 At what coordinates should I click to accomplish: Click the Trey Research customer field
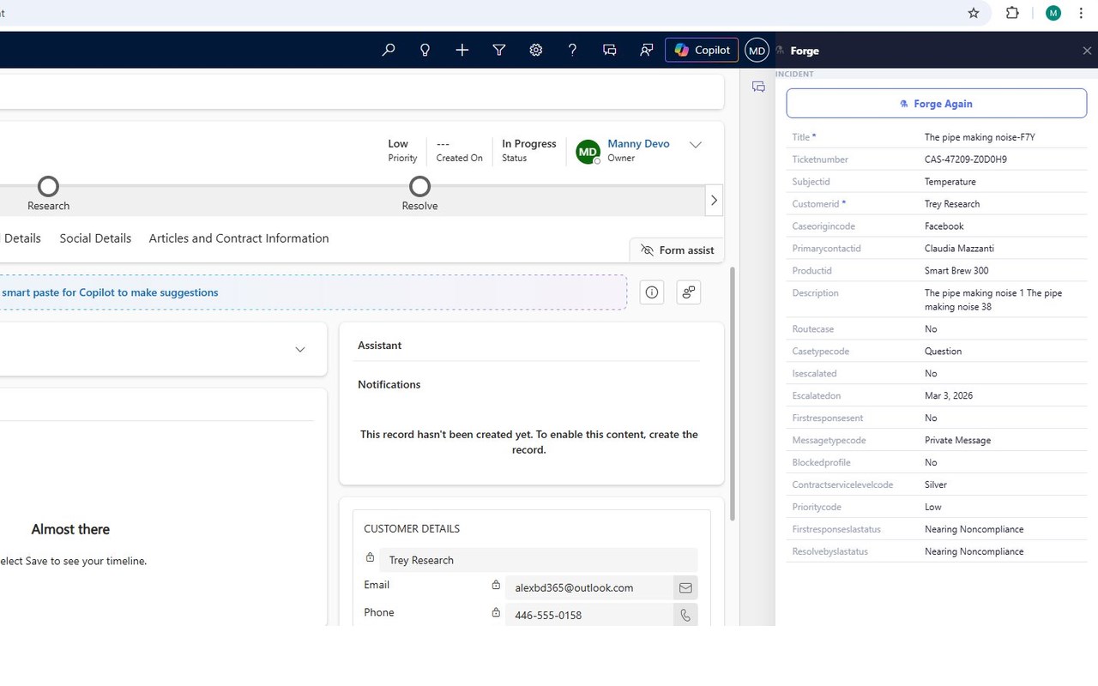[538, 560]
